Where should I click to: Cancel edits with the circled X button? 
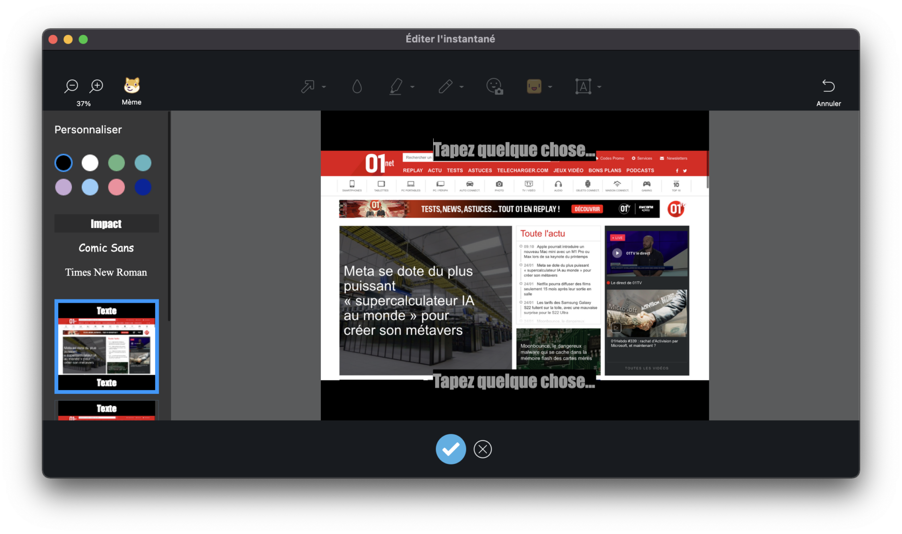482,449
